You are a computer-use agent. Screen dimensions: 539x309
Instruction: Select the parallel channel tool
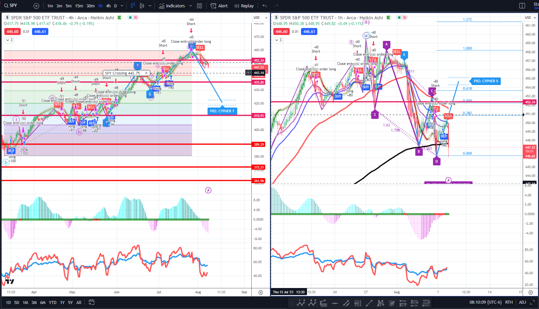pyautogui.click(x=346, y=303)
